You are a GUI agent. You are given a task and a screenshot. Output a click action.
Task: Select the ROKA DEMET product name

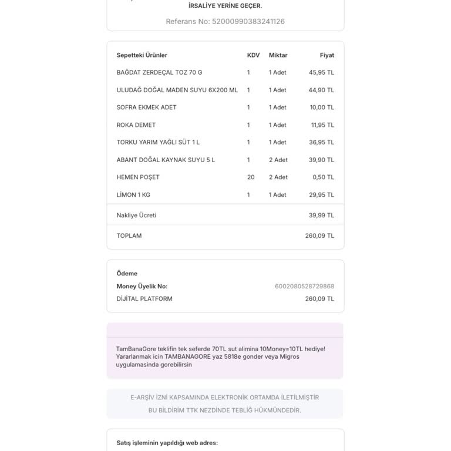click(136, 125)
